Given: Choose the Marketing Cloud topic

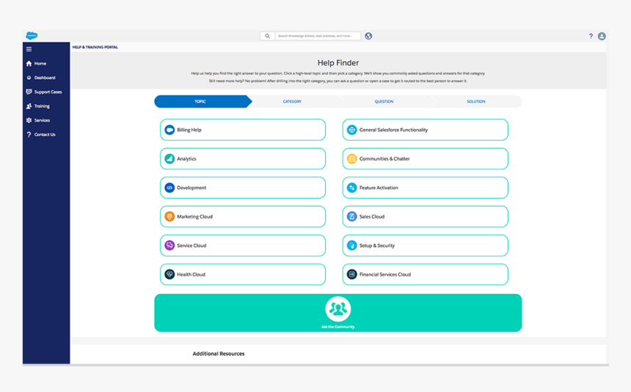Looking at the screenshot, I should coord(243,217).
